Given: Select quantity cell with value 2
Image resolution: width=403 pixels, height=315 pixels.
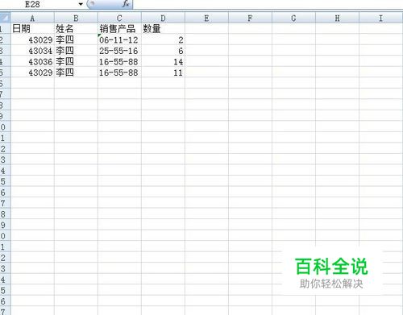Looking at the screenshot, I should [x=163, y=39].
